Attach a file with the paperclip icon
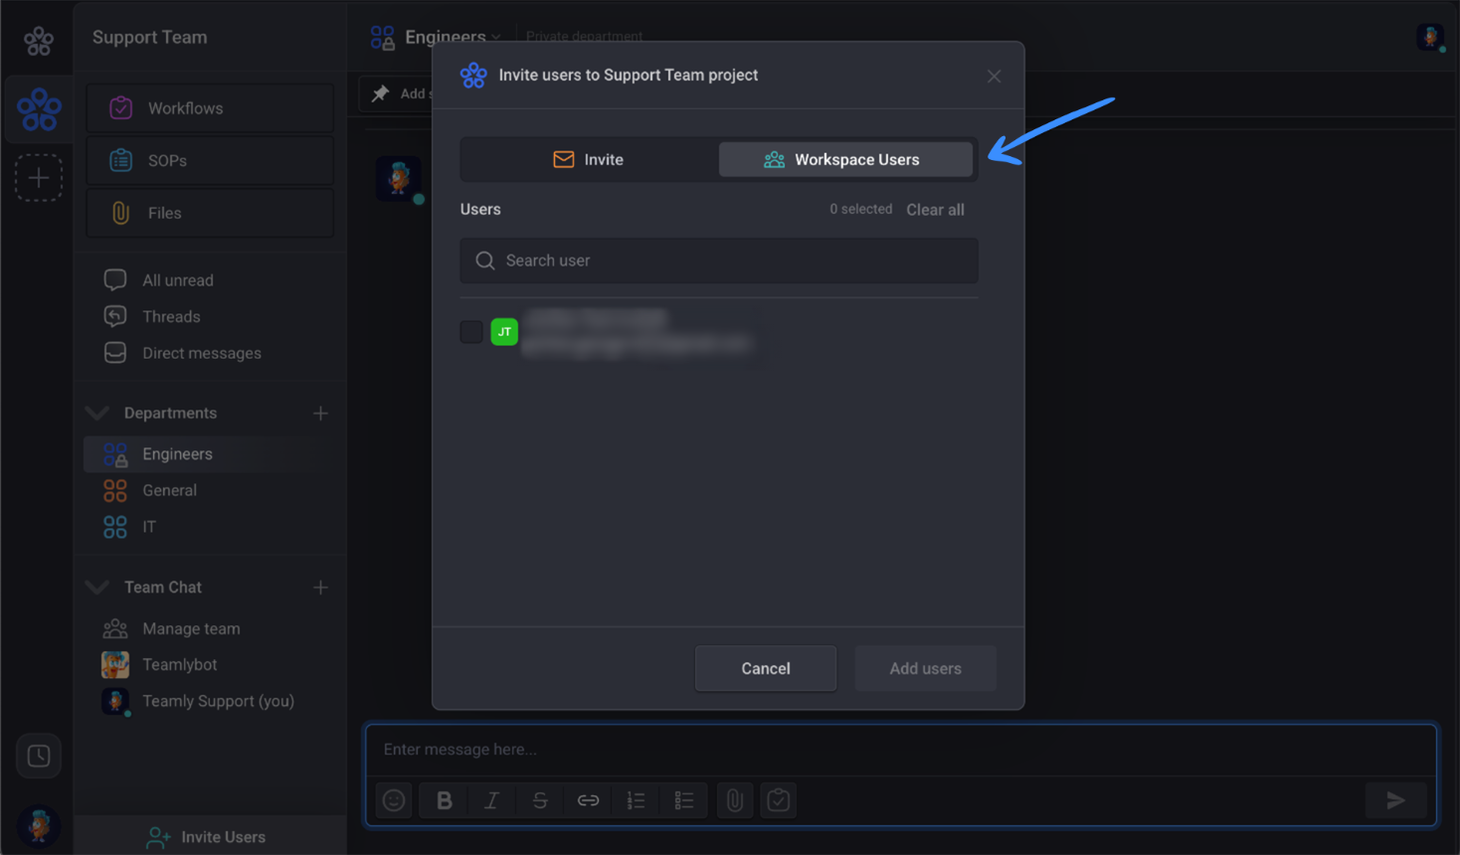The image size is (1460, 855). point(735,800)
